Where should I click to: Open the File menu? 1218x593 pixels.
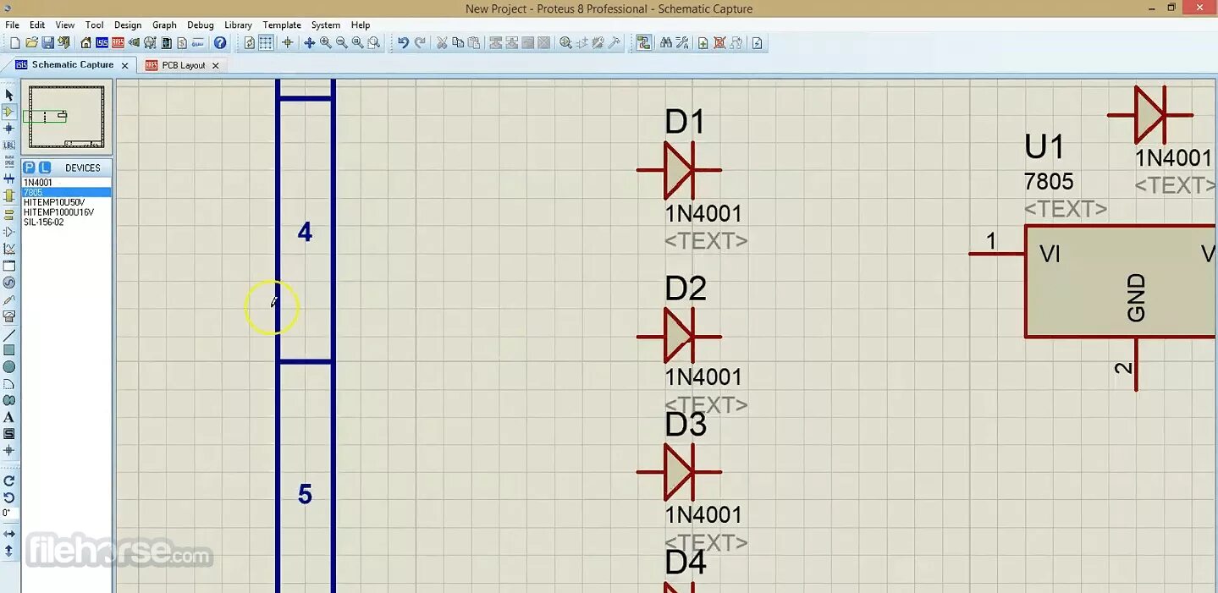click(x=13, y=25)
